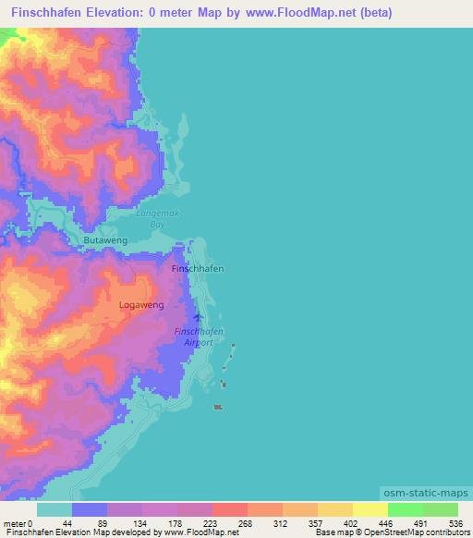Pick the blue 44 meter legend swatch
Screen dimensions: 473x538
click(x=90, y=509)
